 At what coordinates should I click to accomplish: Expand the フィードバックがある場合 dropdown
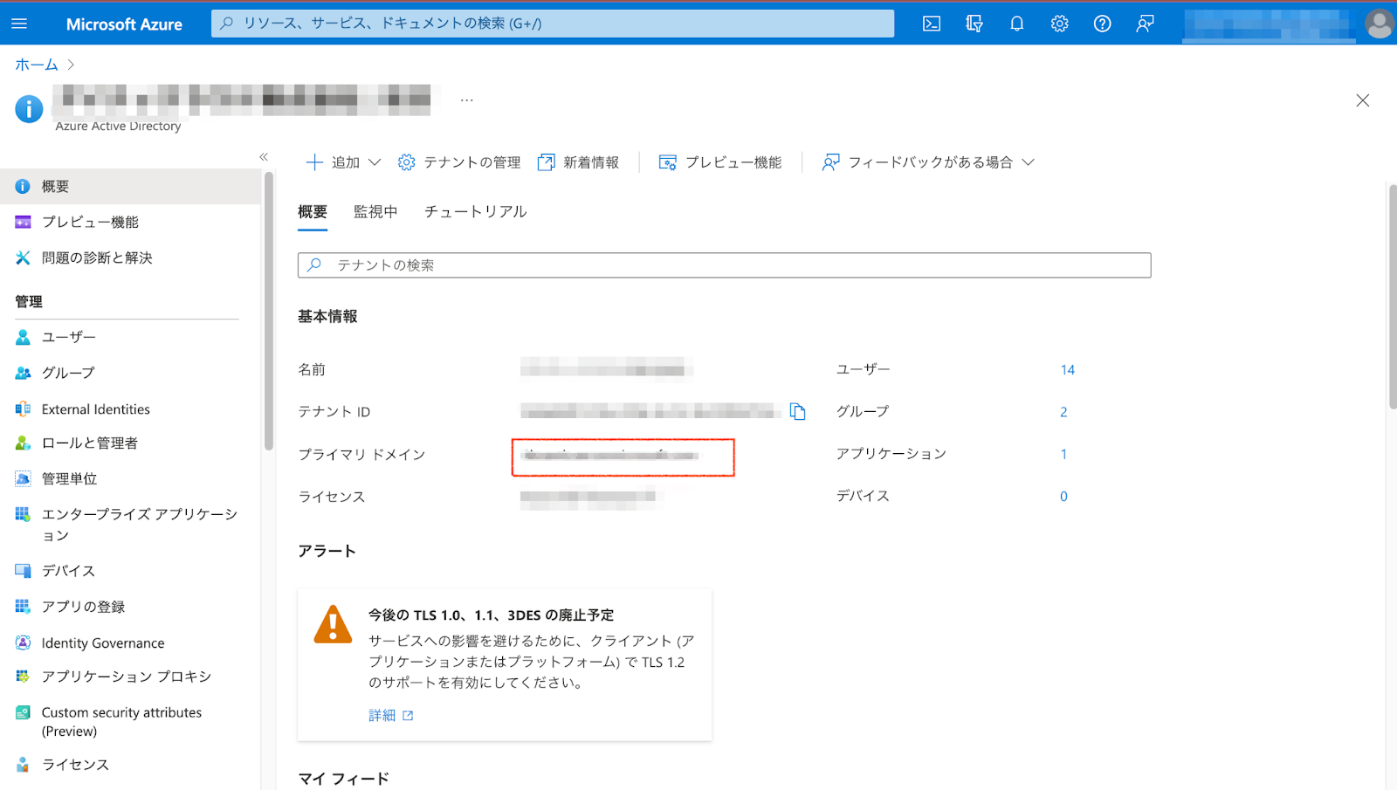pyautogui.click(x=928, y=162)
